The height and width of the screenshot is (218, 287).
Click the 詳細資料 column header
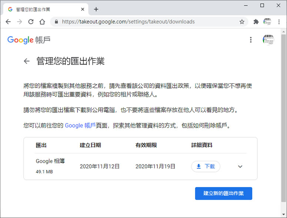coord(202,145)
